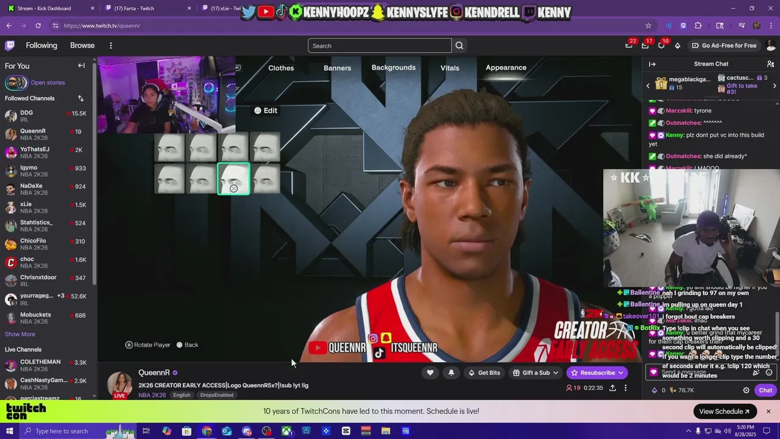
Task: Switch to Stream - Kick Dashboard tab
Action: 50,9
